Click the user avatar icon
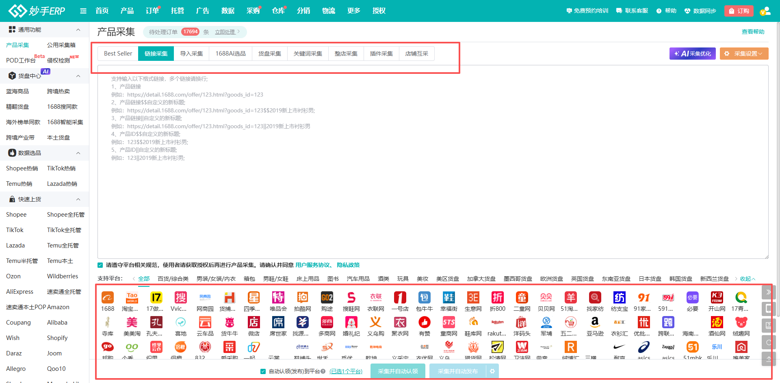 point(765,11)
